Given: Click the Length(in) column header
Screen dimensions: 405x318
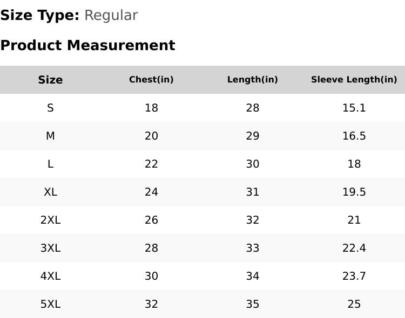Looking at the screenshot, I should [x=252, y=80].
